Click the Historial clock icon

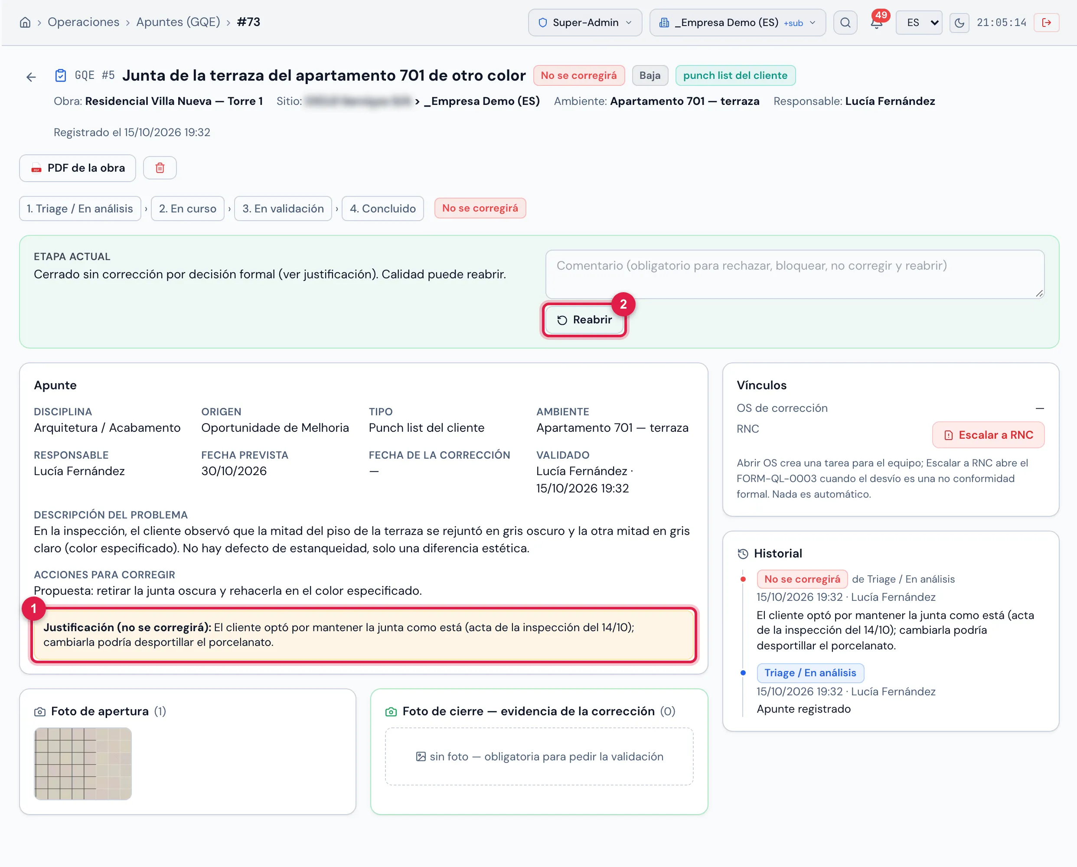[743, 553]
